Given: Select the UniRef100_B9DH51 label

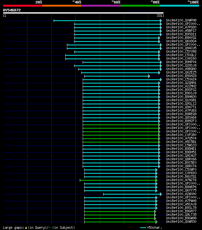Looking at the screenshot, I should 181,152.
